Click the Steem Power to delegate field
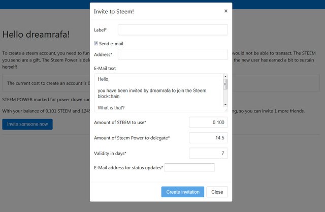Viewport: 325px width, 212px height. click(208, 138)
